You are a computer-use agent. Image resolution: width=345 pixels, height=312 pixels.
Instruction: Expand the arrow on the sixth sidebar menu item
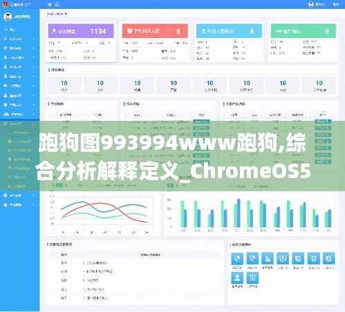point(34,76)
